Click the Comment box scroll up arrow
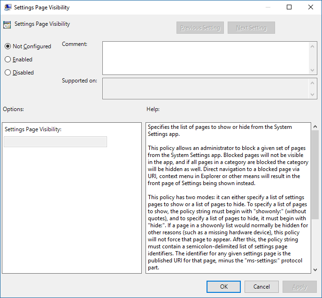 click(313, 46)
